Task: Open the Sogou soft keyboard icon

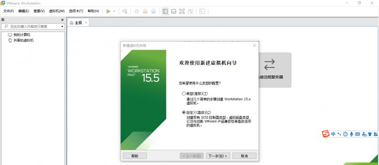Action: tap(358, 134)
